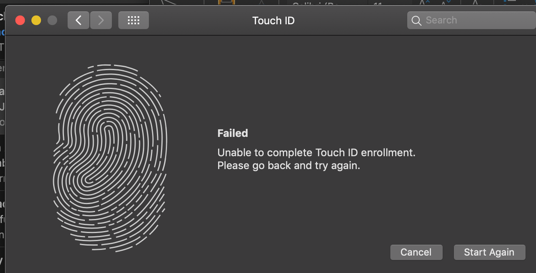Screen dimensions: 536x273
Task: Close the Touch ID window
Action: [20, 20]
